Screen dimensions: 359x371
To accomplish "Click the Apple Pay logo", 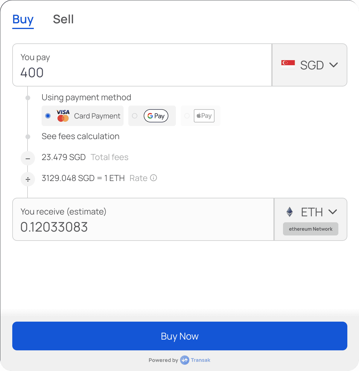I will 204,116.
